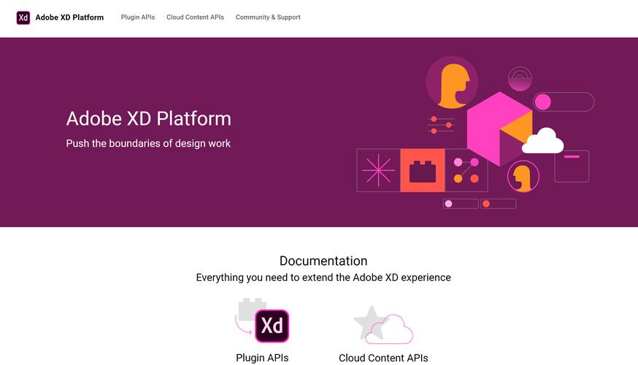
Task: Click the three sliders graphic in hero art
Action: (x=441, y=125)
